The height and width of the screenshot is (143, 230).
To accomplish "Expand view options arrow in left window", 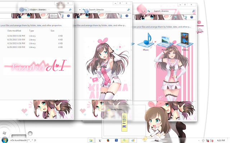I will pos(56,16).
